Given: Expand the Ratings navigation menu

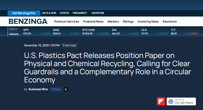Looking at the screenshot, I should pyautogui.click(x=128, y=21).
